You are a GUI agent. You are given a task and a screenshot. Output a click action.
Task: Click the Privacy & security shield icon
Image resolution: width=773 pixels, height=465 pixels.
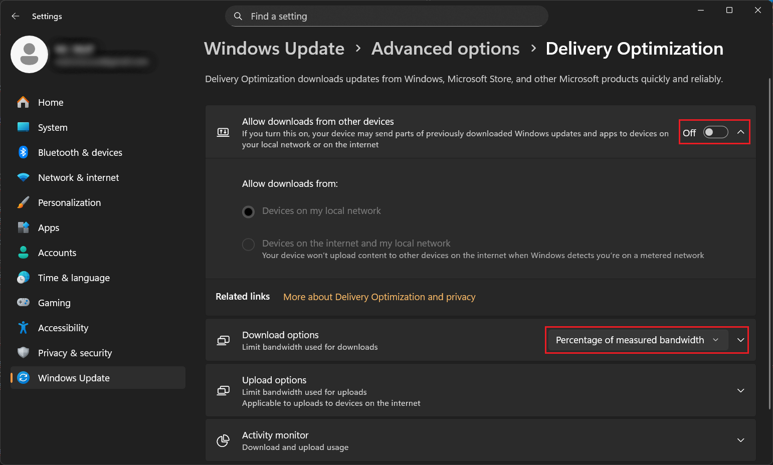[23, 353]
